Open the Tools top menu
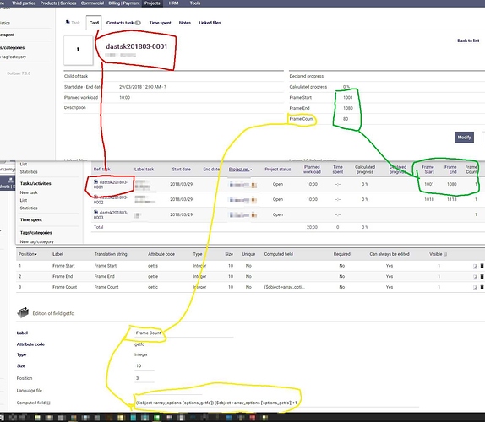Screen dimensions: 485x422 tap(195, 3)
